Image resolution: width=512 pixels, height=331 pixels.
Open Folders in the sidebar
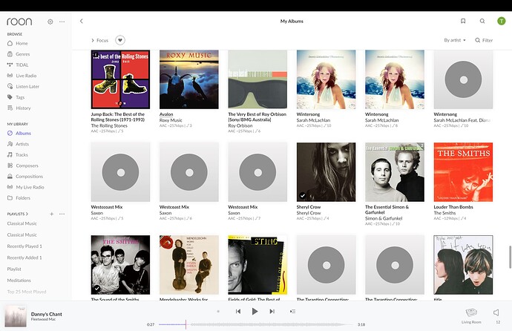19,198
